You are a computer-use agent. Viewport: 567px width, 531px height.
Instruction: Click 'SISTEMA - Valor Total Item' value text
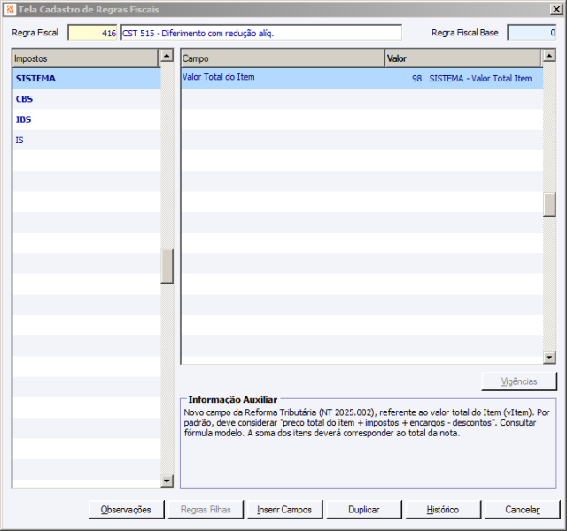tap(480, 79)
